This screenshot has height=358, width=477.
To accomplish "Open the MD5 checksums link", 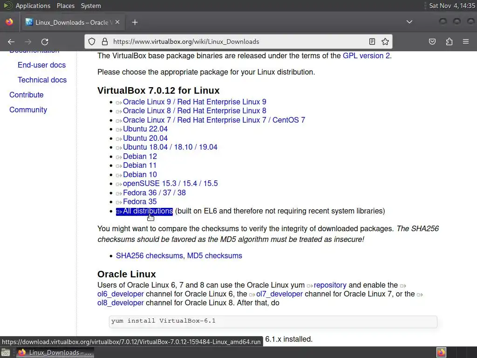I will click(x=214, y=256).
